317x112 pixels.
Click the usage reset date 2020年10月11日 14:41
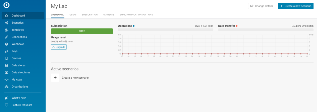click(62, 42)
